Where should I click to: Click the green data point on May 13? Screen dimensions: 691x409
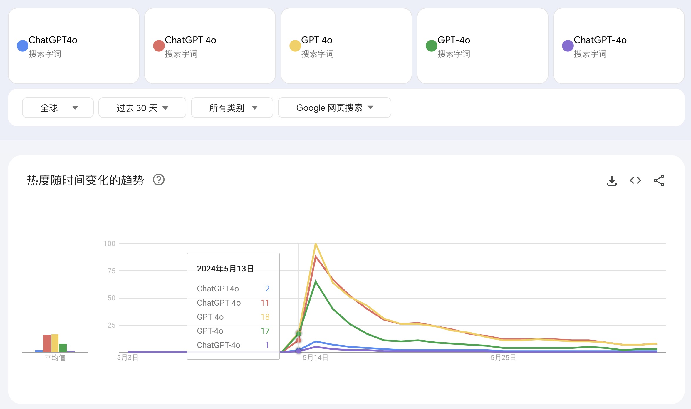click(298, 333)
